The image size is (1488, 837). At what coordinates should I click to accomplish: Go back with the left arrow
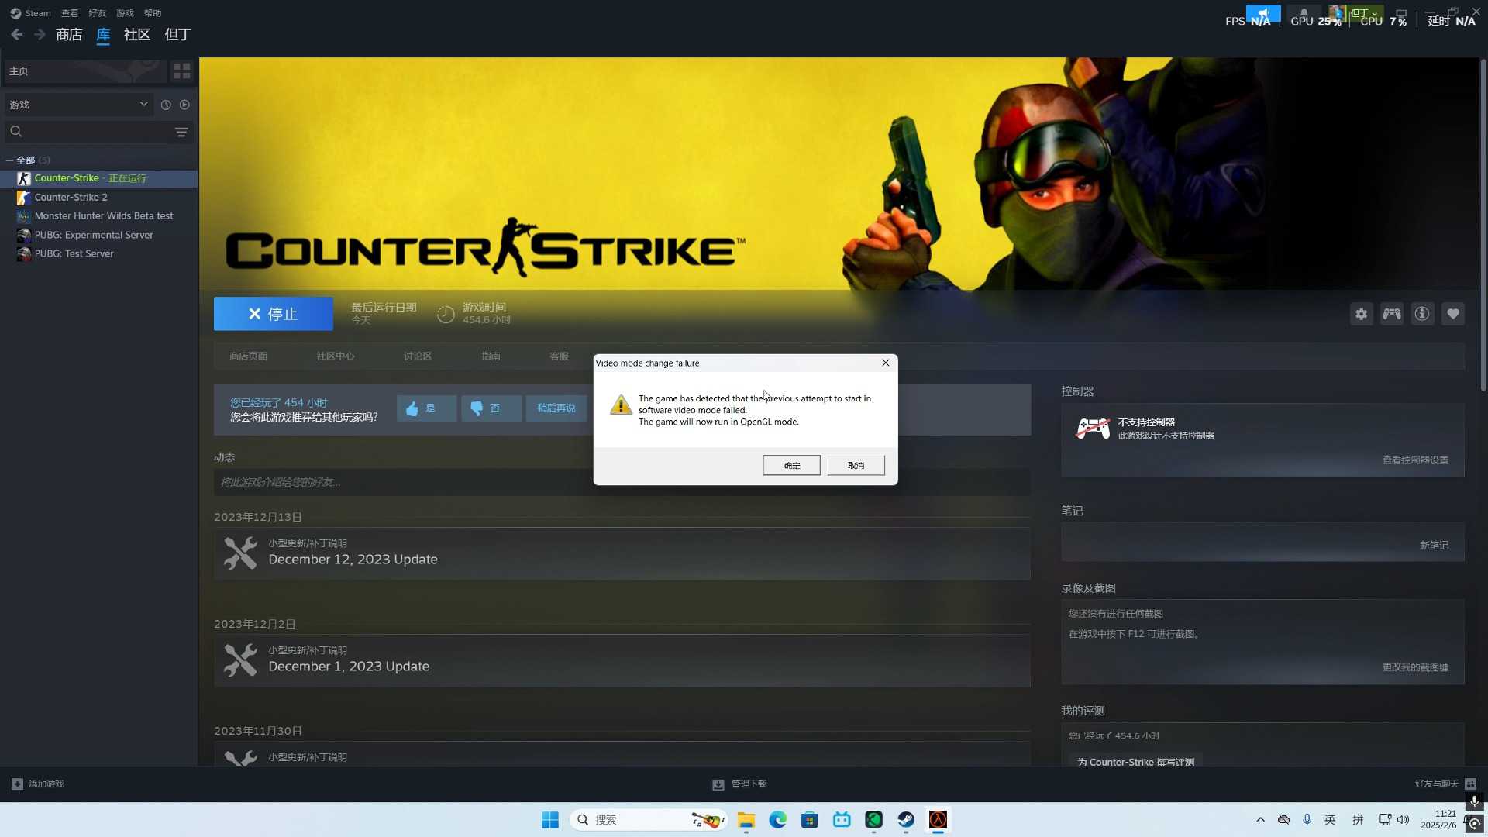coord(17,35)
